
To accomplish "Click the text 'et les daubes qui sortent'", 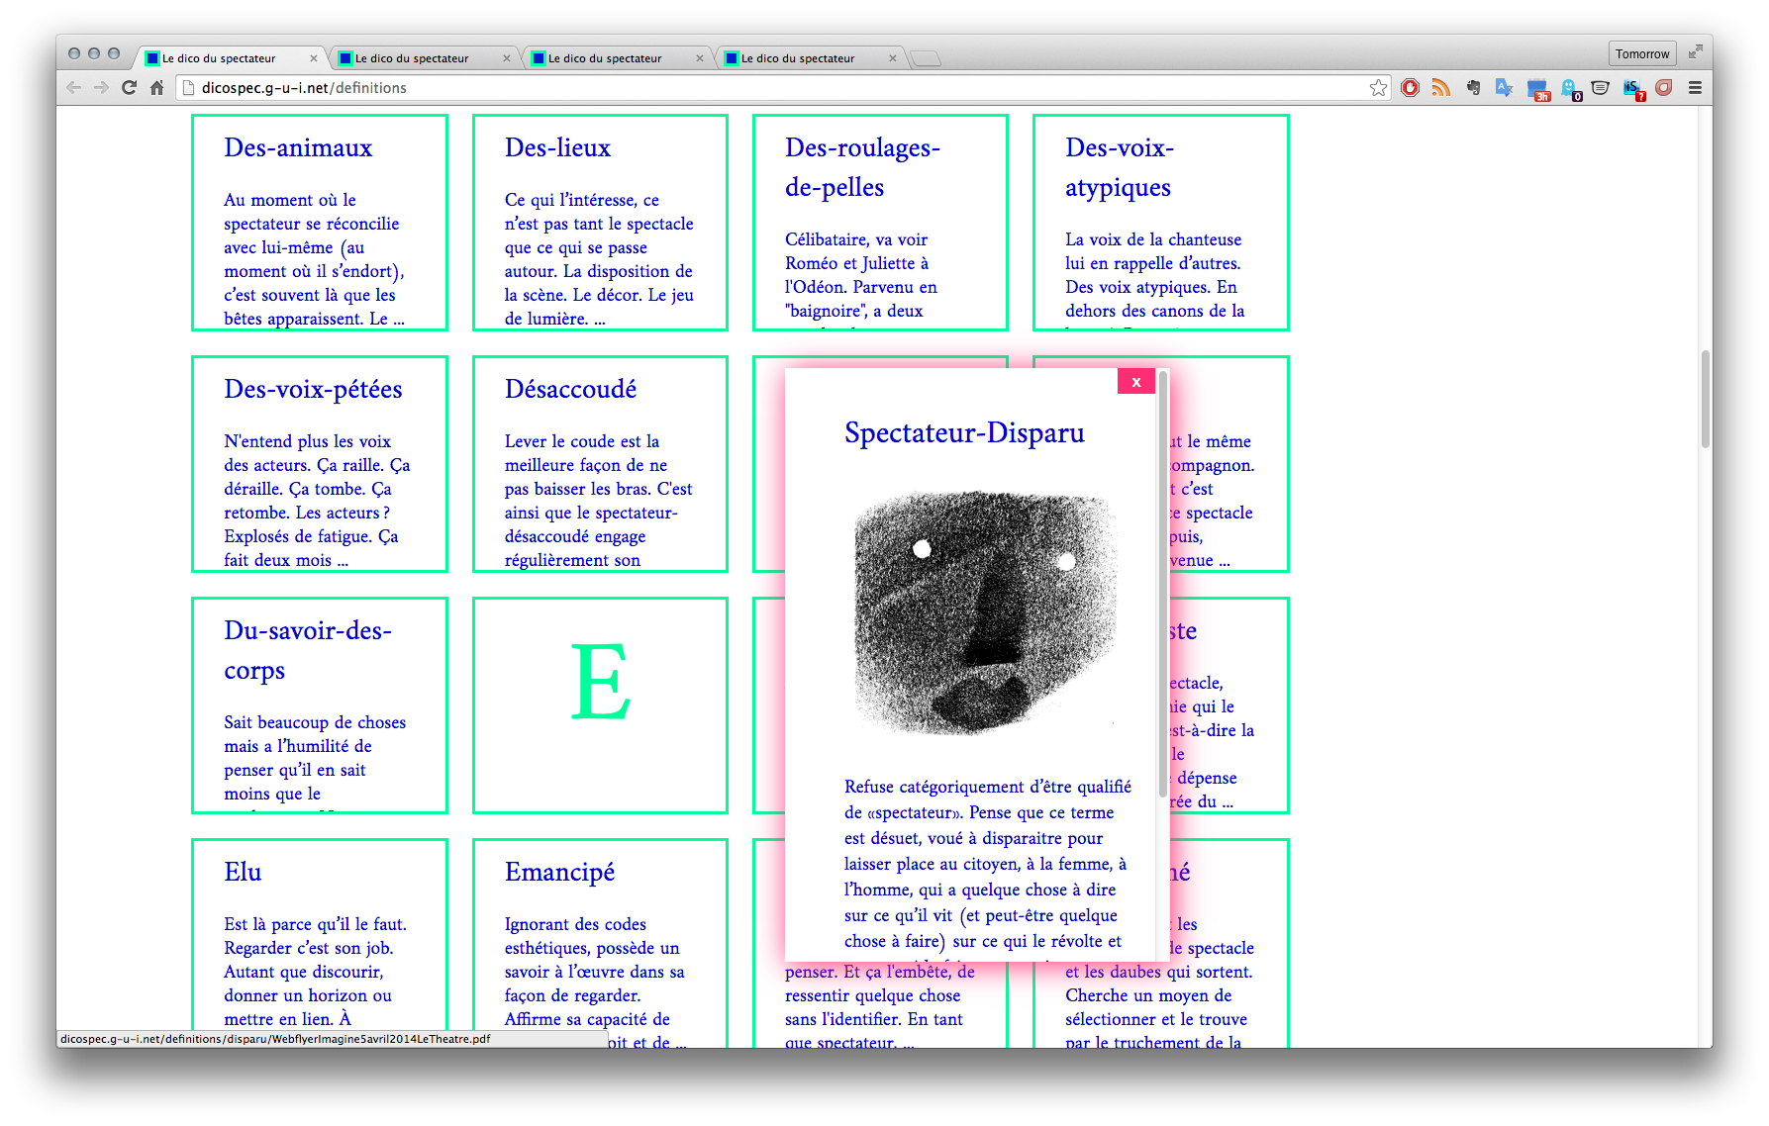I will coord(1158,972).
